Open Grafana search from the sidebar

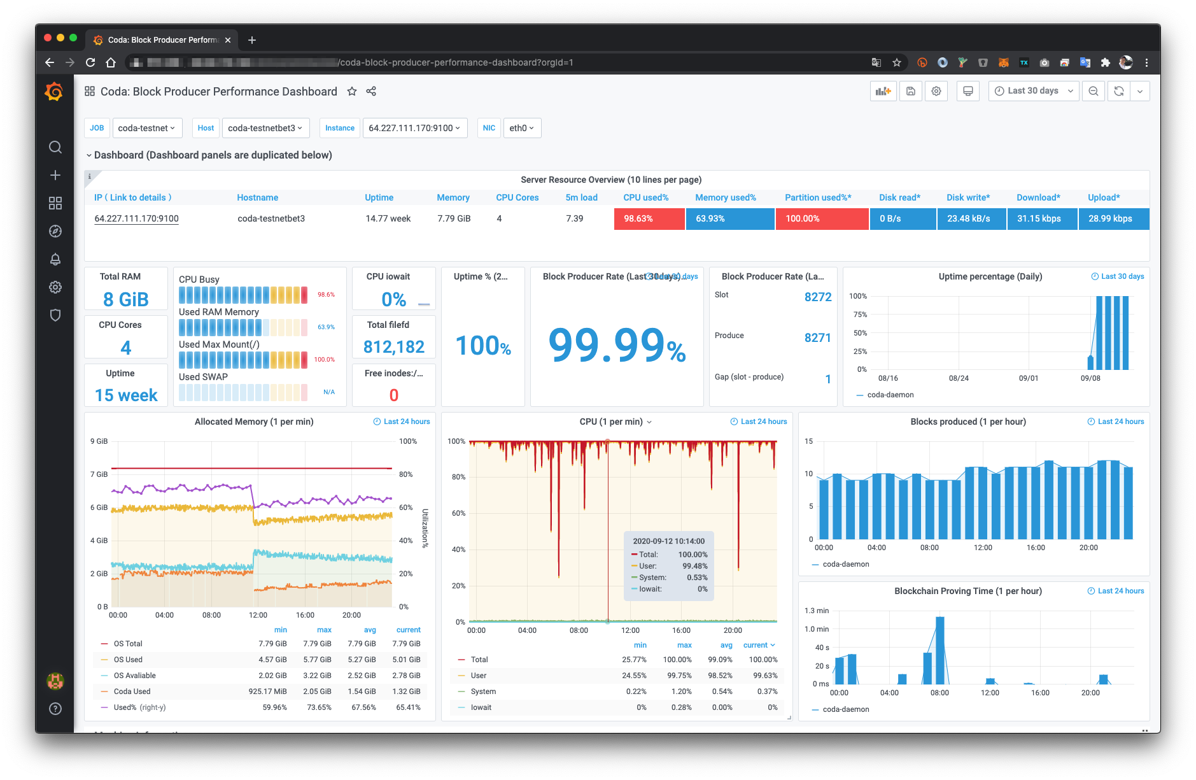(55, 147)
